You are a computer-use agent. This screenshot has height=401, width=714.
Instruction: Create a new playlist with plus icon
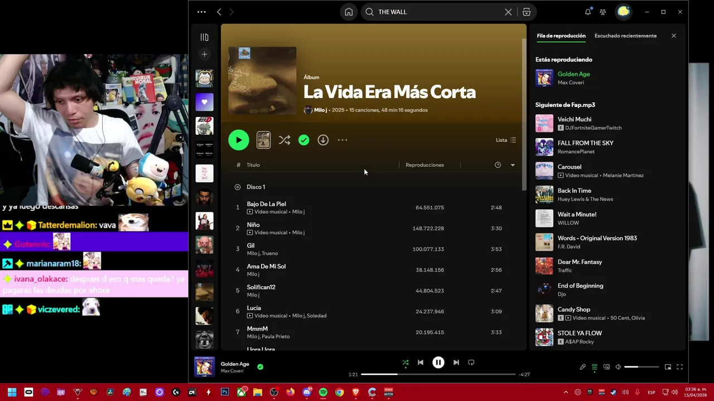(x=204, y=54)
